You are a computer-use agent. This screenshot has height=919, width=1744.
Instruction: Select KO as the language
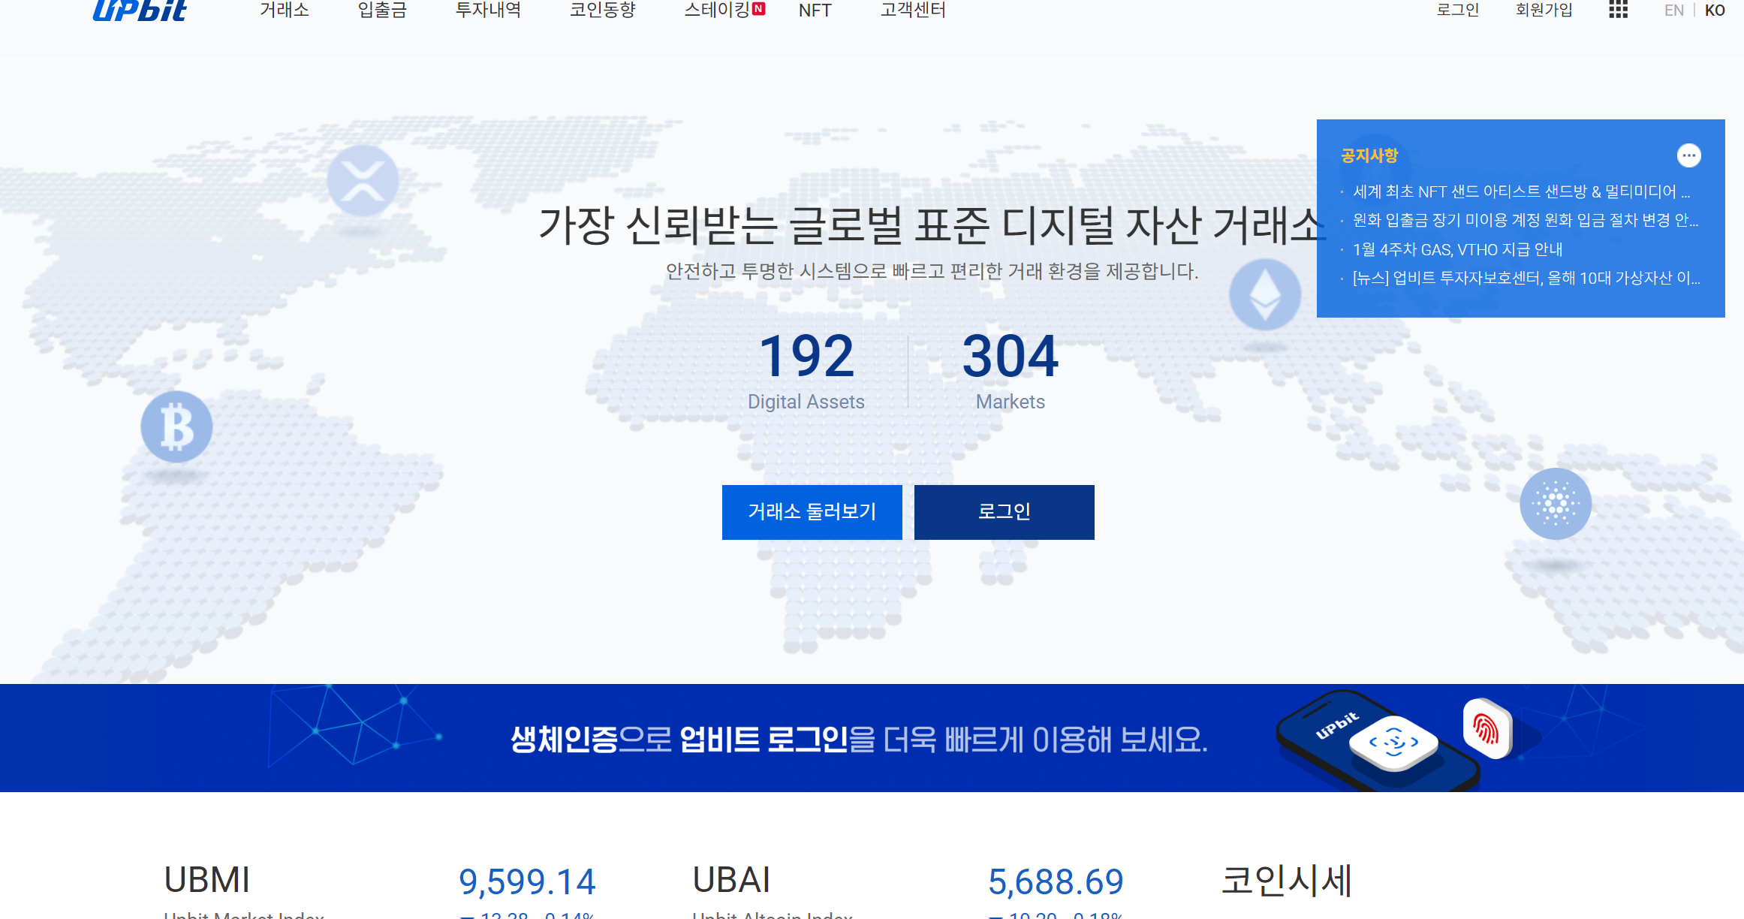click(x=1715, y=10)
